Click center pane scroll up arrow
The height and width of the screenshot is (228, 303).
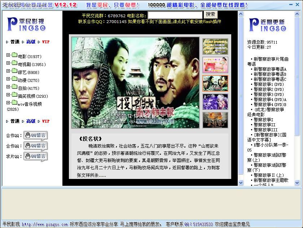point(241,14)
